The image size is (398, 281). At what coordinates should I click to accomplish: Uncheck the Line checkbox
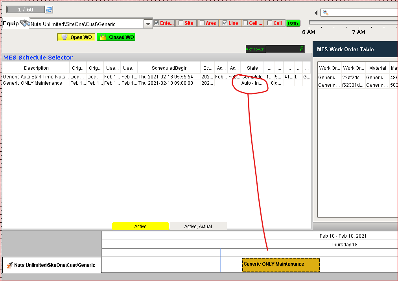[x=225, y=23]
